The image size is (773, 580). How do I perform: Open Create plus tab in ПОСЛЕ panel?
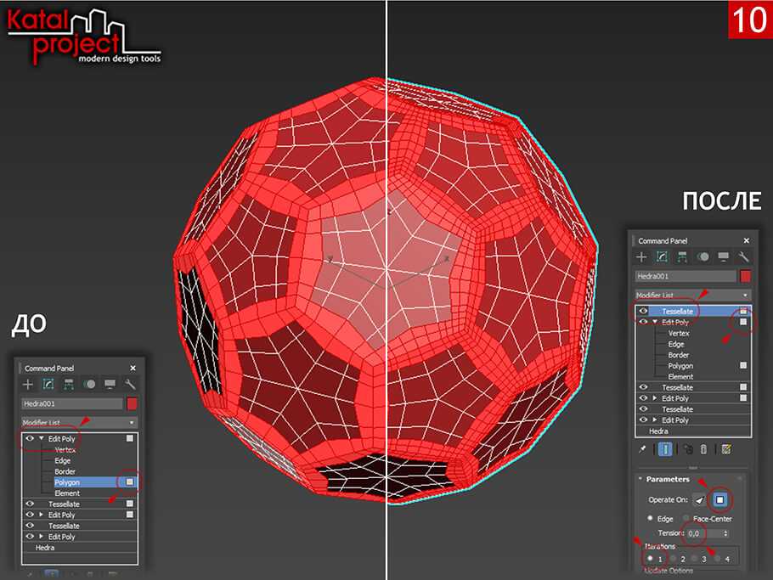(x=642, y=256)
